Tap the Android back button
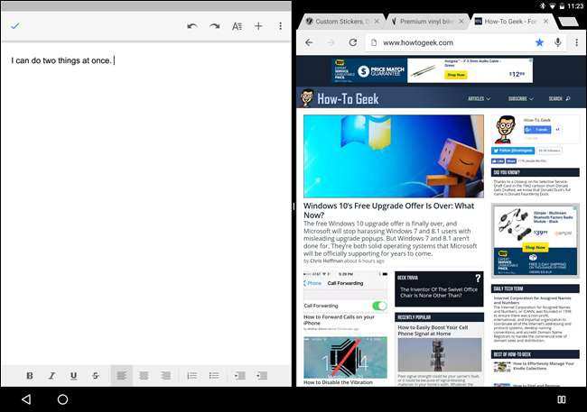This screenshot has height=412, width=587. (26, 399)
